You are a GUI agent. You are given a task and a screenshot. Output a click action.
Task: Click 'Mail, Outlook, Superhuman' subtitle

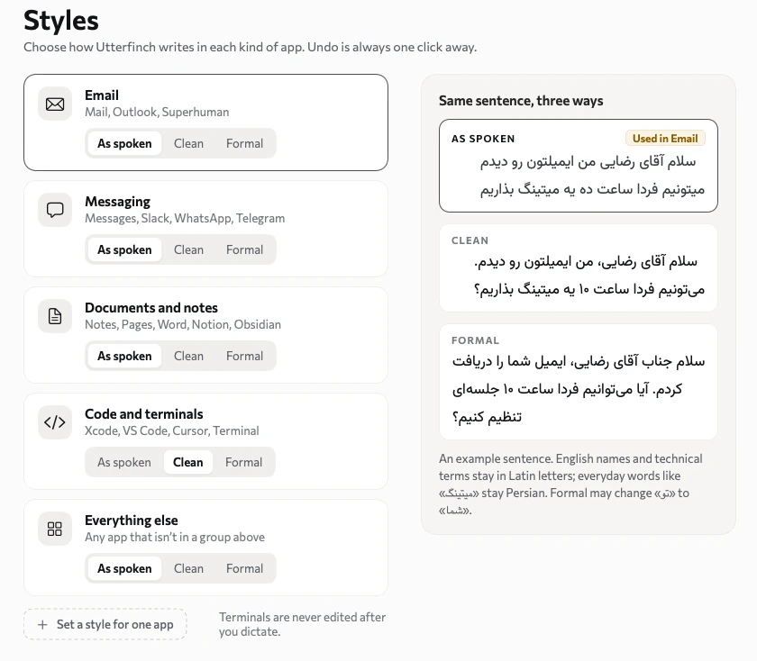(x=157, y=112)
